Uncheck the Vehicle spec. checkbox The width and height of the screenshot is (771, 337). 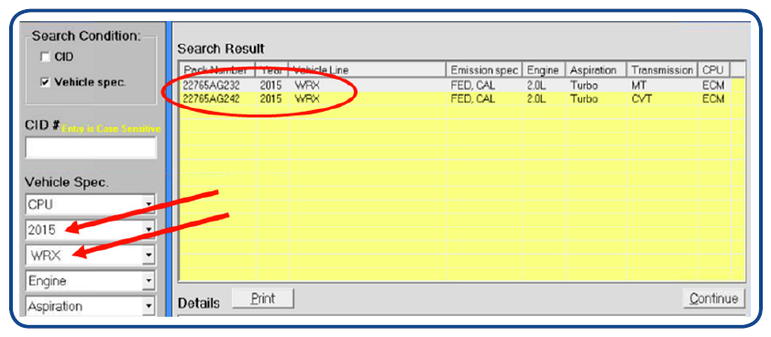coord(45,82)
